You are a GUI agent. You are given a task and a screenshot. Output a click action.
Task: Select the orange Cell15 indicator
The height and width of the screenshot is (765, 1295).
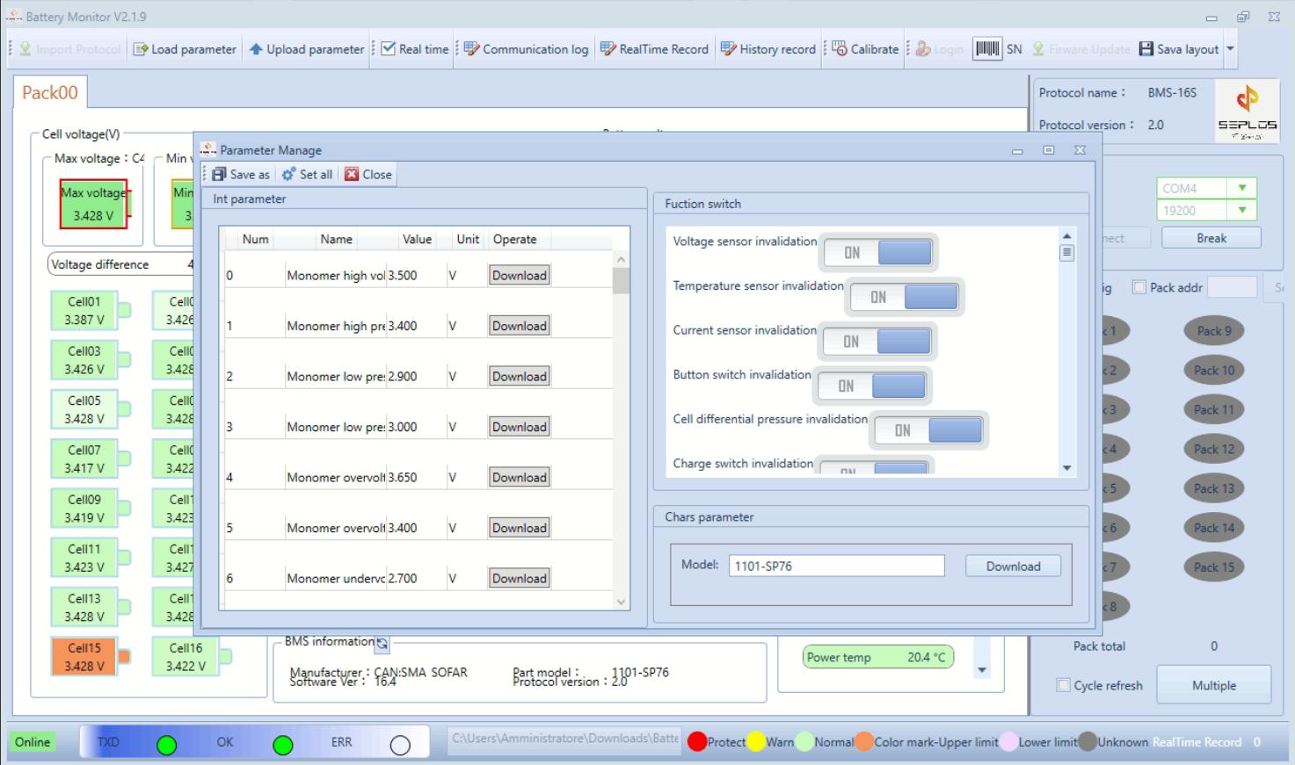click(x=84, y=655)
